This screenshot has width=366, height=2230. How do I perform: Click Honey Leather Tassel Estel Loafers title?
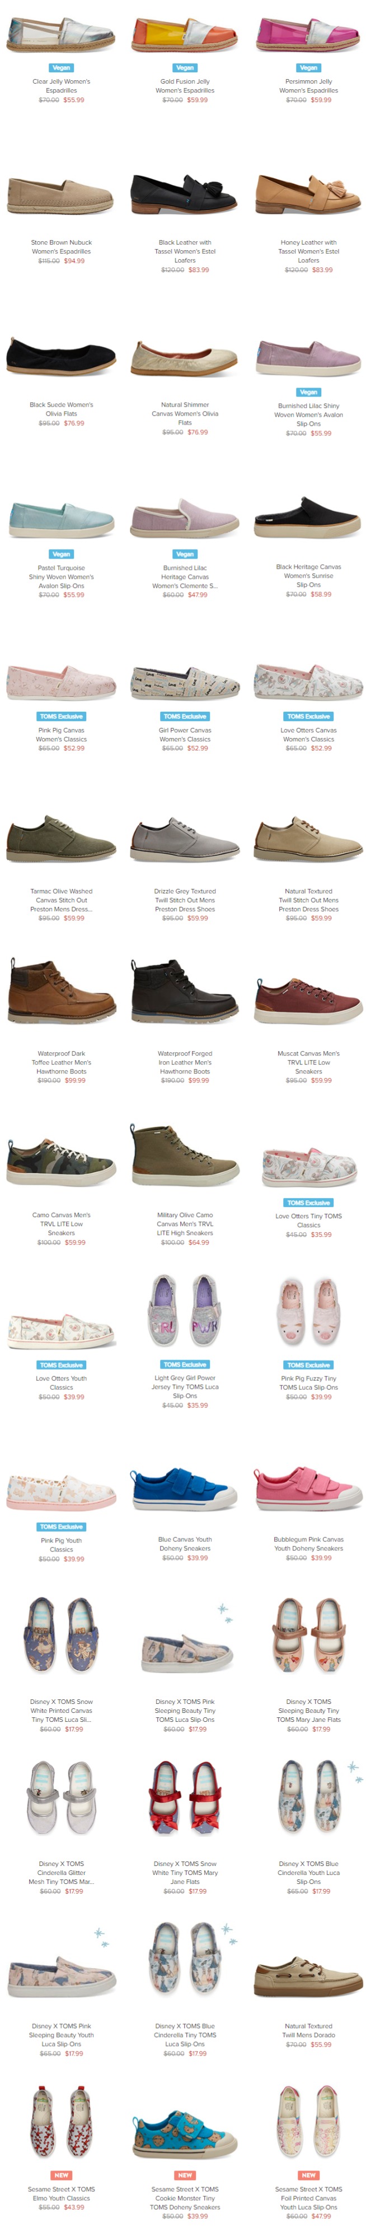pyautogui.click(x=308, y=251)
